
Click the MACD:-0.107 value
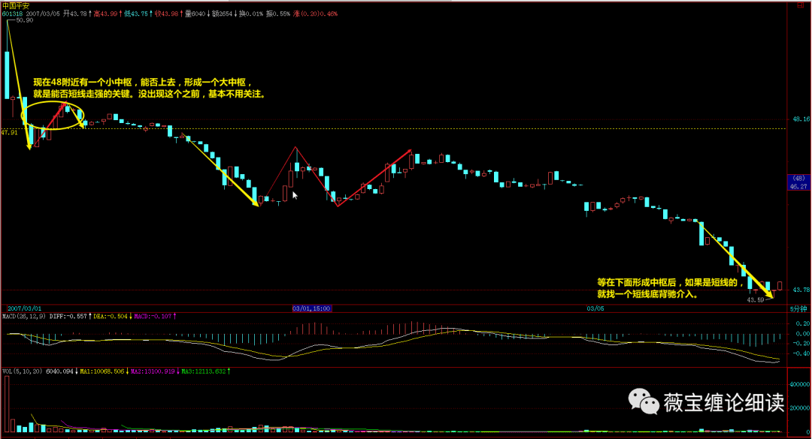(x=153, y=316)
